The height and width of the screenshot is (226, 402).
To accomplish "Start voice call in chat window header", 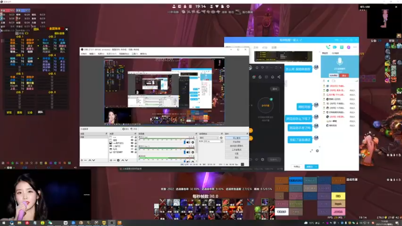I will click(328, 47).
